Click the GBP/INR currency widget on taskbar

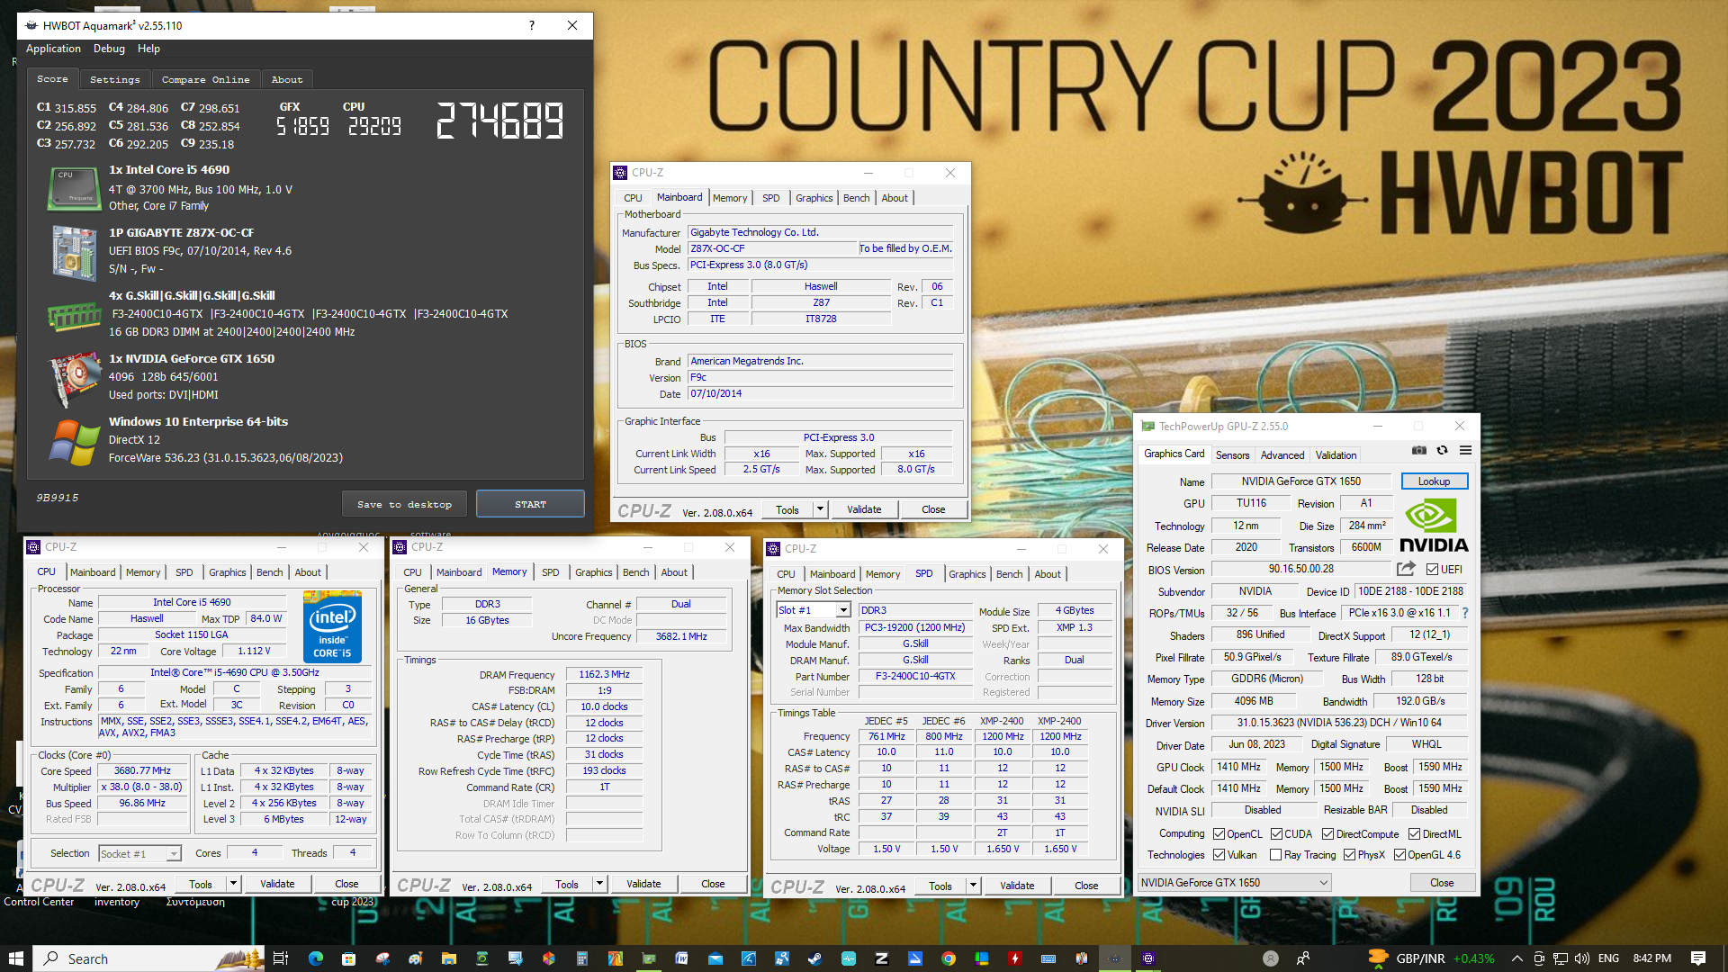1430,958
